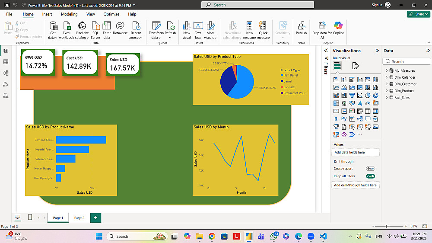Toggle Cross-report drill through switch
The width and height of the screenshot is (432, 243).
370,169
